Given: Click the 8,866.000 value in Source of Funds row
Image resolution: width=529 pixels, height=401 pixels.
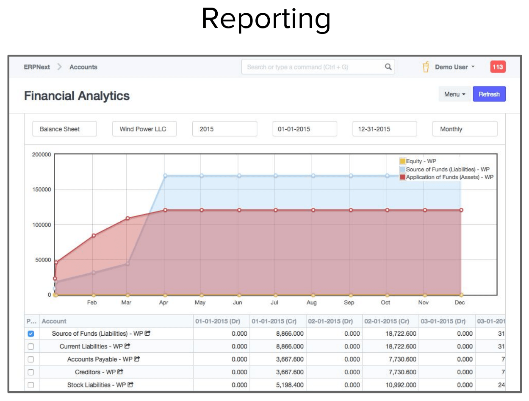Looking at the screenshot, I should tap(289, 334).
